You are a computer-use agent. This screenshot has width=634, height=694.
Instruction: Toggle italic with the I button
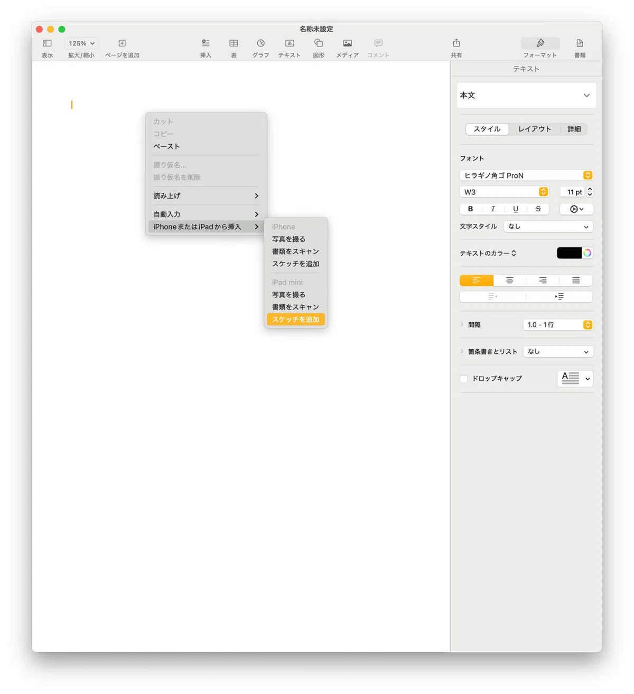493,209
